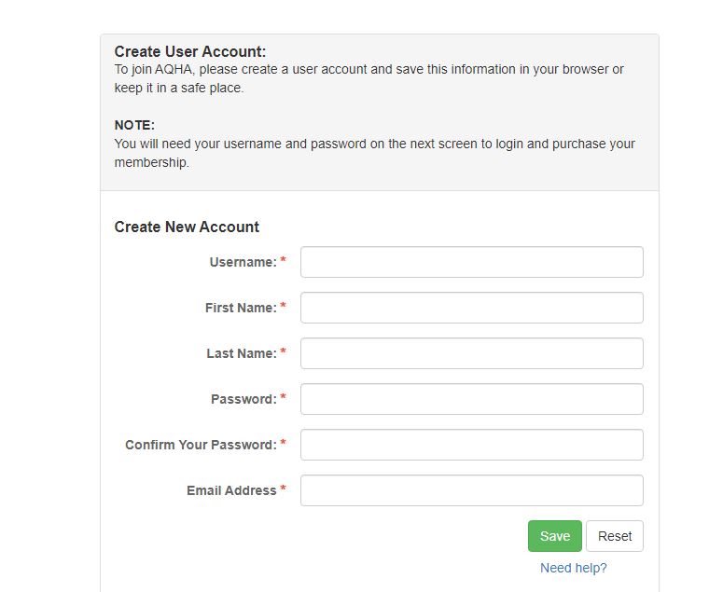Click the Password label text
Image resolution: width=723 pixels, height=592 pixels.
coord(243,399)
